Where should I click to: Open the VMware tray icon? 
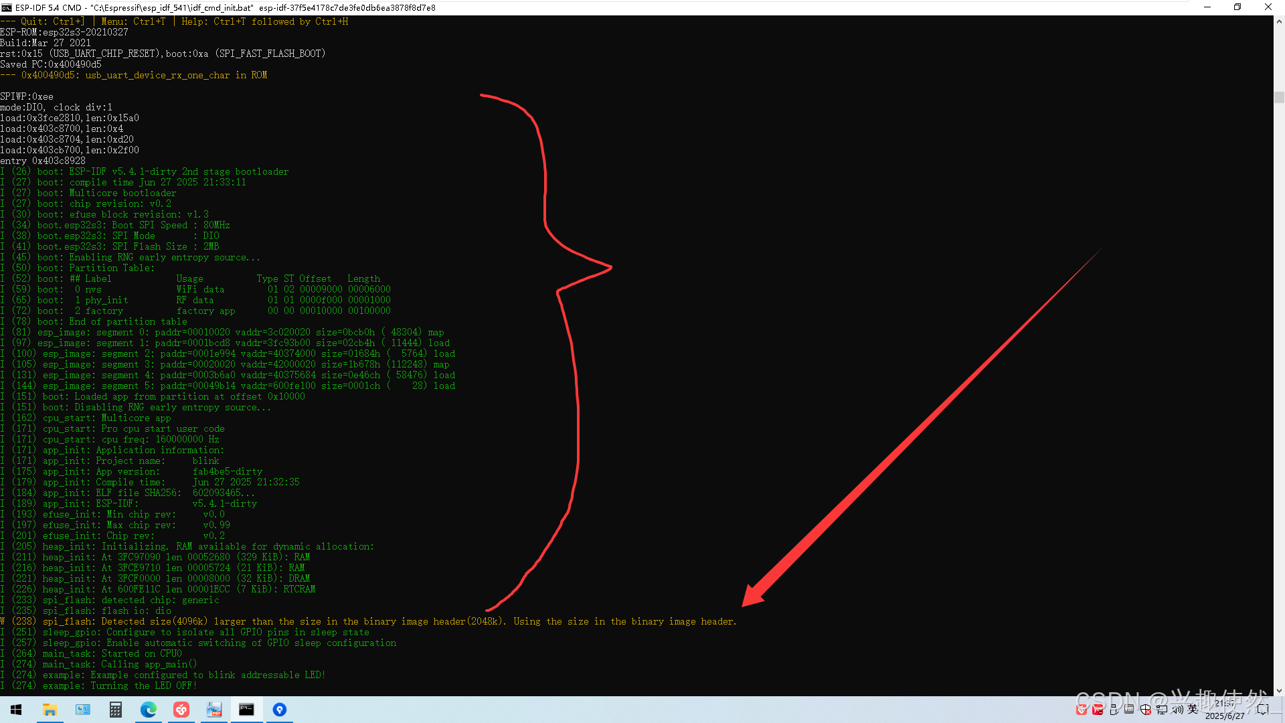coord(1129,709)
